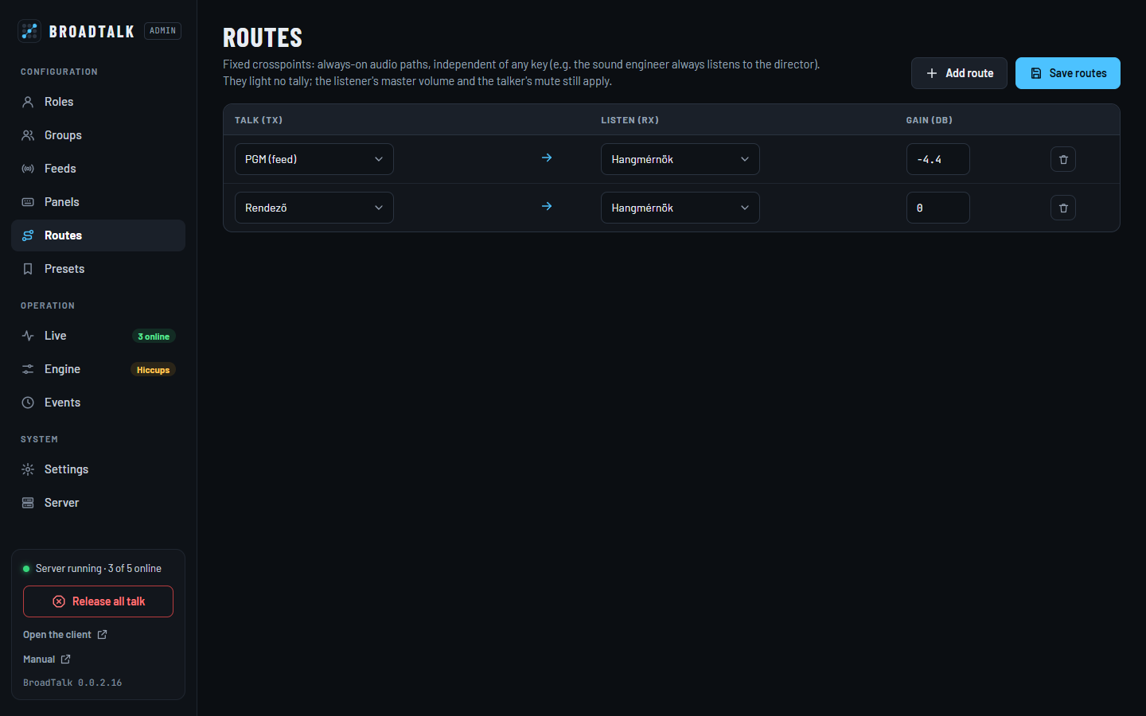This screenshot has width=1146, height=716.
Task: Open Roles via its person icon
Action: [28, 102]
